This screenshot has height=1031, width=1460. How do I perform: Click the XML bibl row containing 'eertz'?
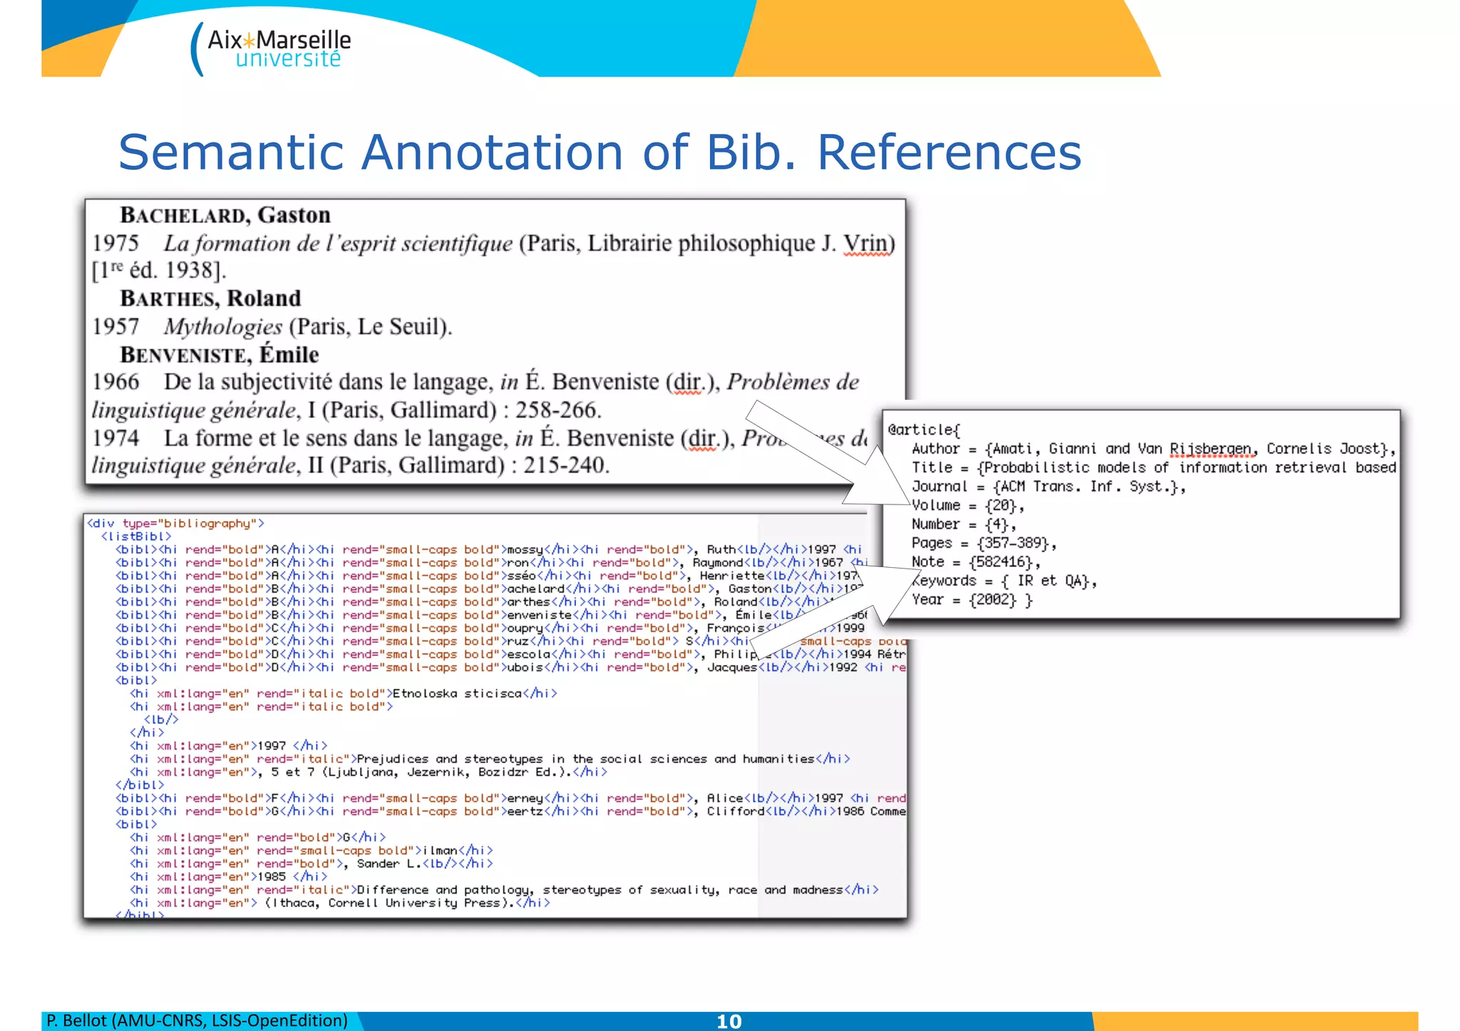point(510,811)
